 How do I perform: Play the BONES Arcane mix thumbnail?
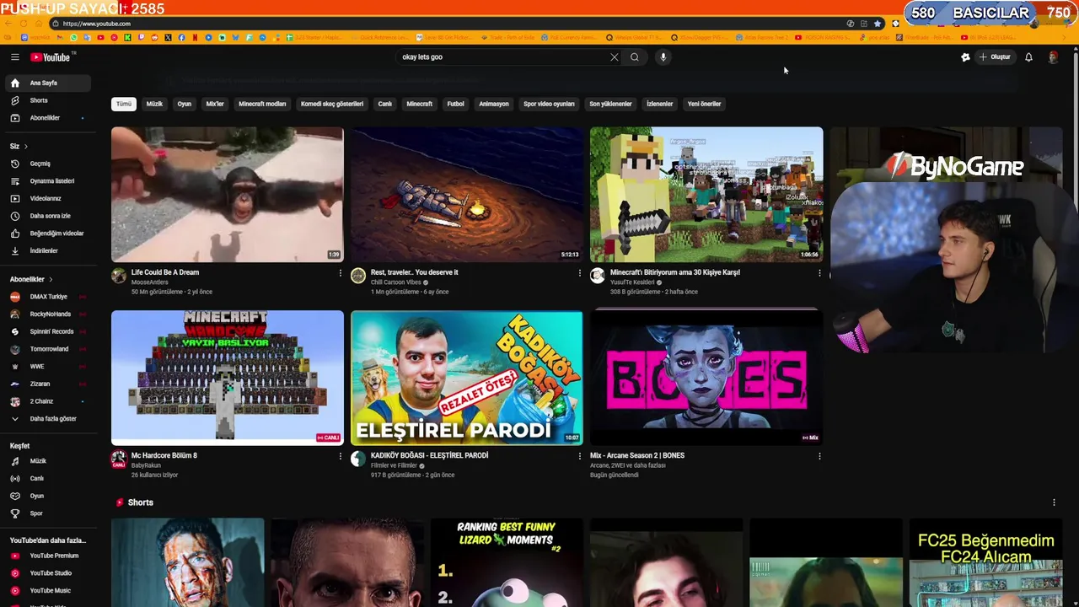pos(706,377)
